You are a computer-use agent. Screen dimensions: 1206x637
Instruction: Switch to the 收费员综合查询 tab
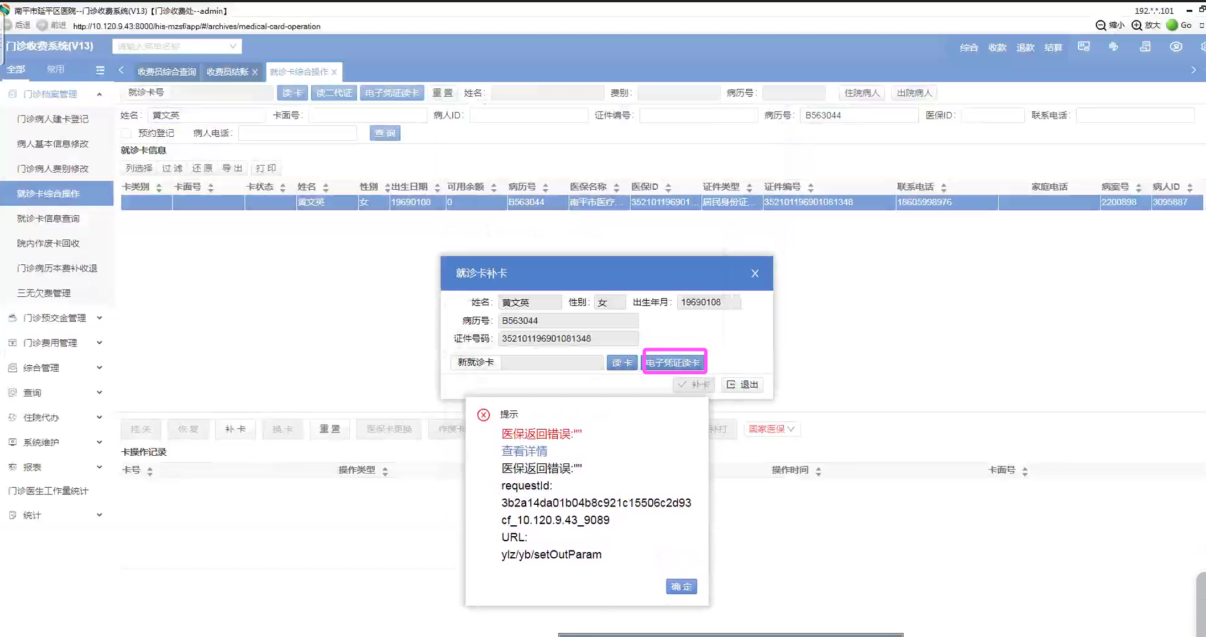tap(166, 72)
